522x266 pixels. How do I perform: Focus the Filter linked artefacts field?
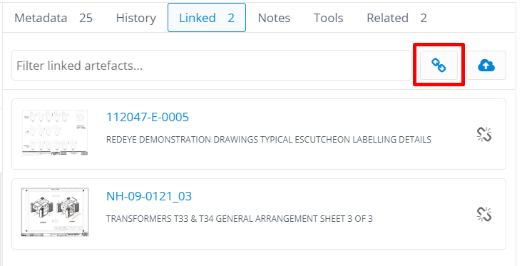pos(211,65)
